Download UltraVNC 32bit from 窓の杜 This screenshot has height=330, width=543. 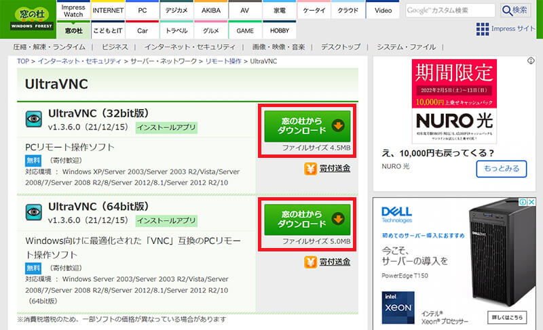[x=307, y=126]
